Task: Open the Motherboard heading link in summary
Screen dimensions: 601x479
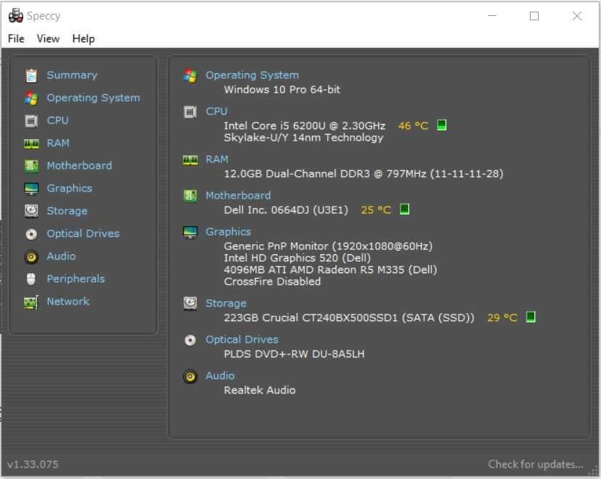Action: coord(238,196)
